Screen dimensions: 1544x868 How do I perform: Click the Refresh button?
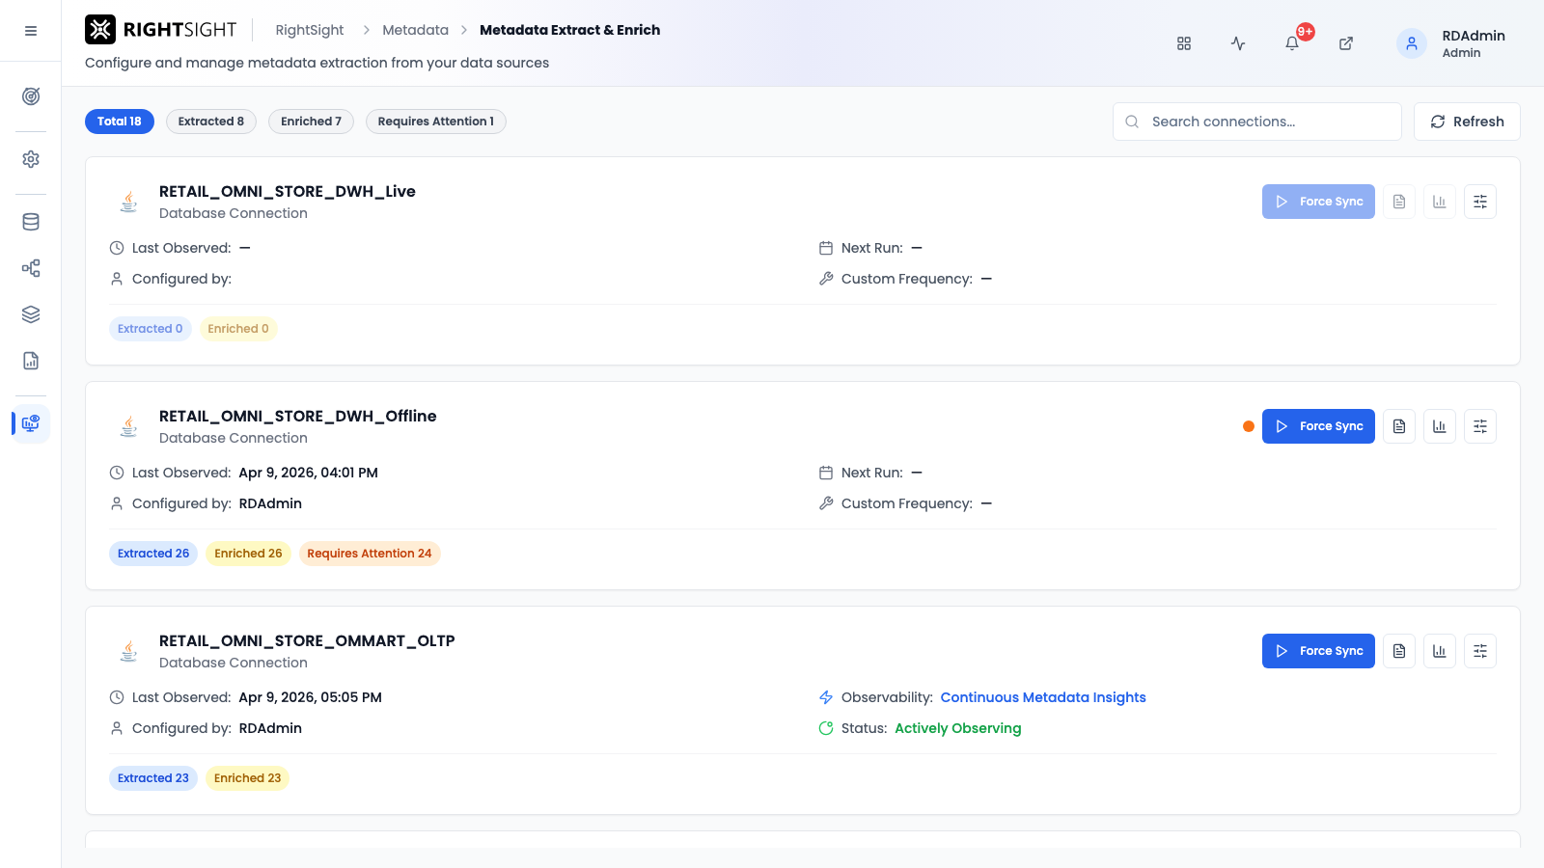point(1467,122)
